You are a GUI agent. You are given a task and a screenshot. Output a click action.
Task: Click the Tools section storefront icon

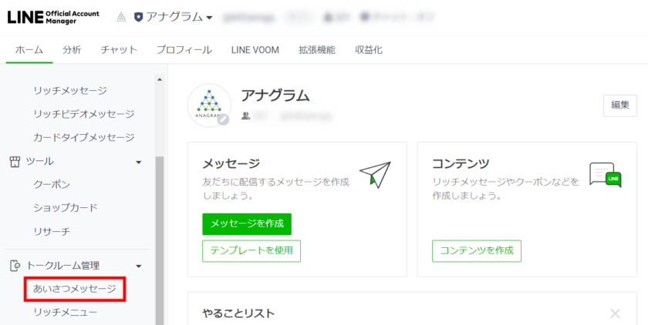point(14,162)
